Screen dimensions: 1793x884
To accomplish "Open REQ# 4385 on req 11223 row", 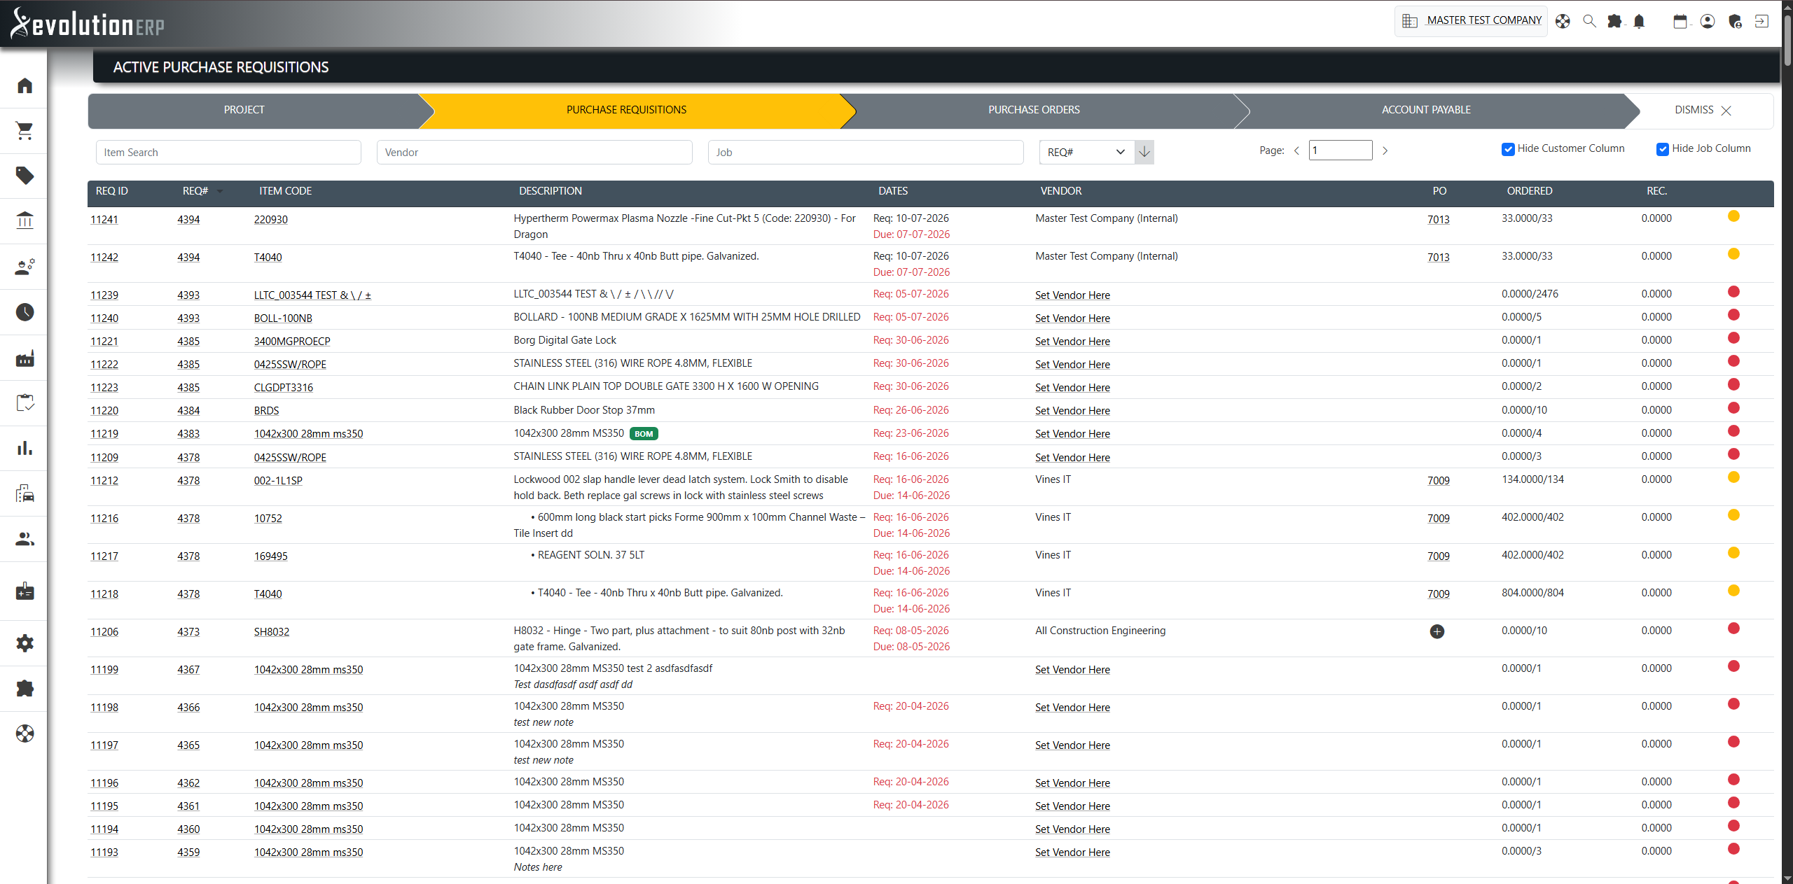I will tap(188, 388).
